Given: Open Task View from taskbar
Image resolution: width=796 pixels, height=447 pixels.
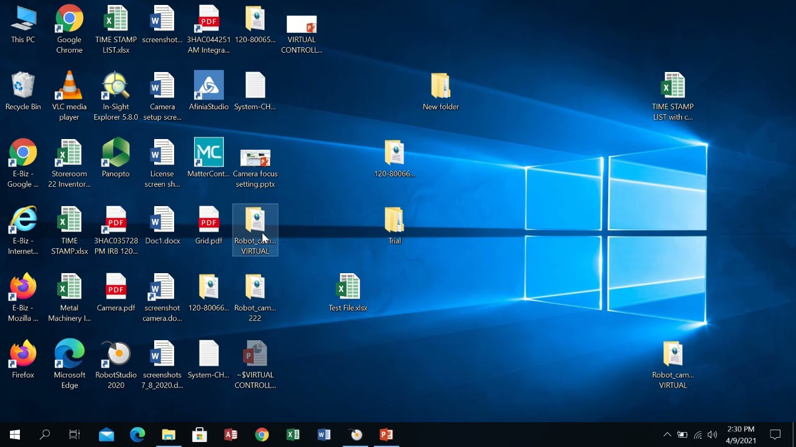Looking at the screenshot, I should point(75,435).
